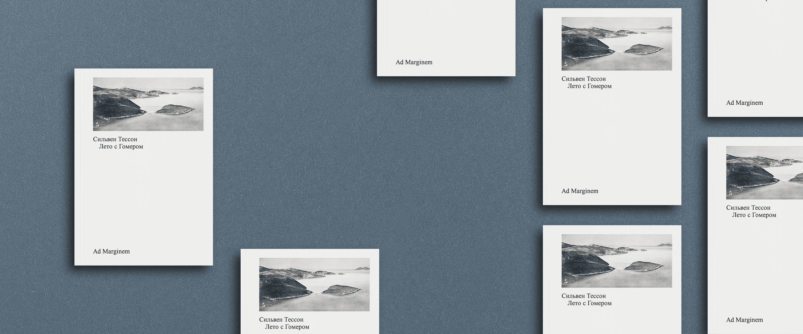Click 'Лето с Гомером' on the upper-right full book

coord(589,86)
